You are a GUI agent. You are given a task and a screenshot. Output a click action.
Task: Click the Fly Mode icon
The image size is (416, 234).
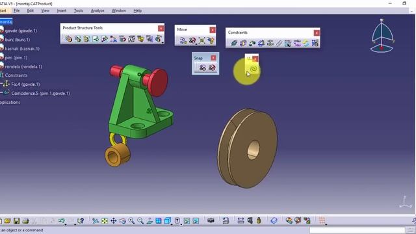96,221
